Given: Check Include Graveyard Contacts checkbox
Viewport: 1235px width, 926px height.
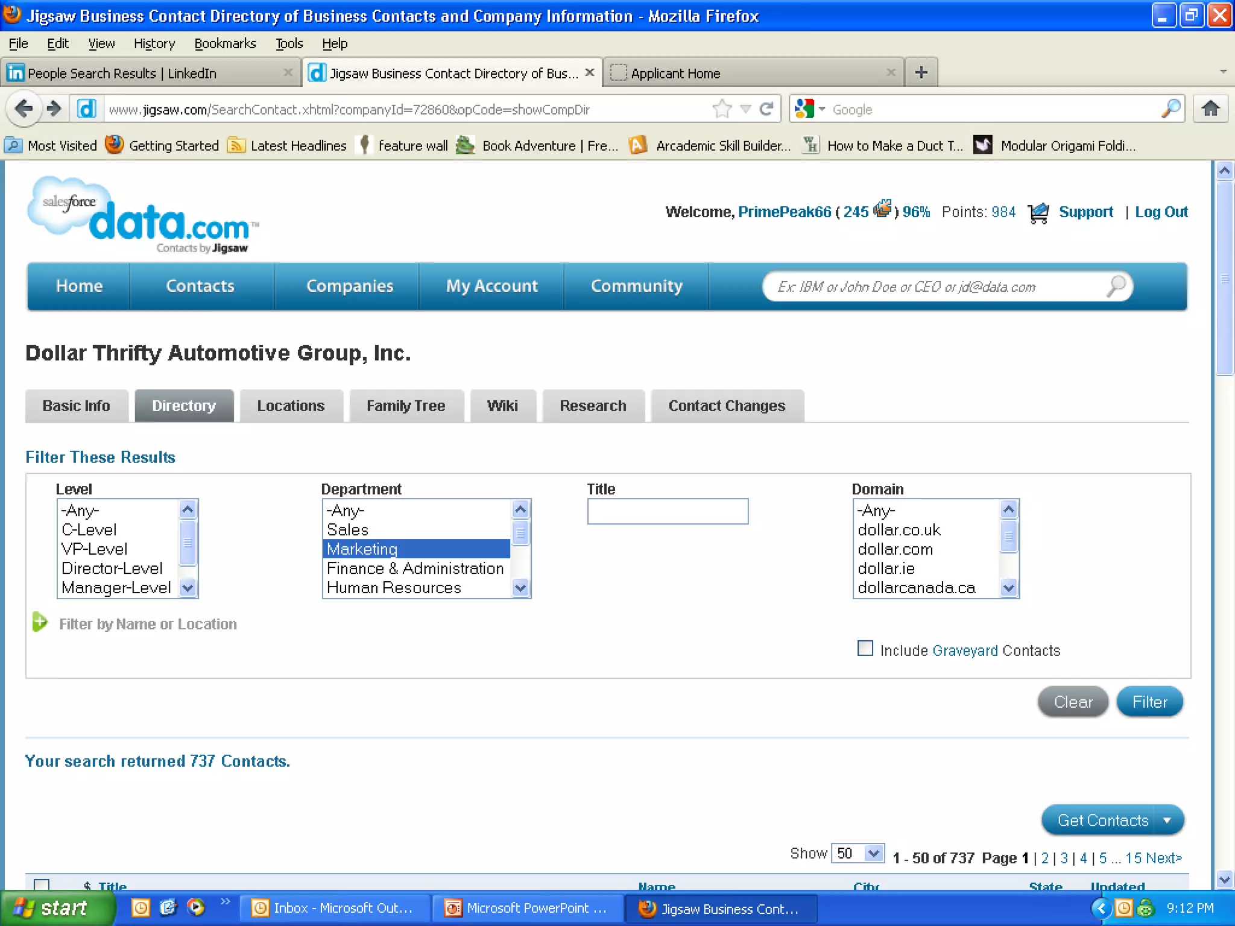Looking at the screenshot, I should (865, 649).
